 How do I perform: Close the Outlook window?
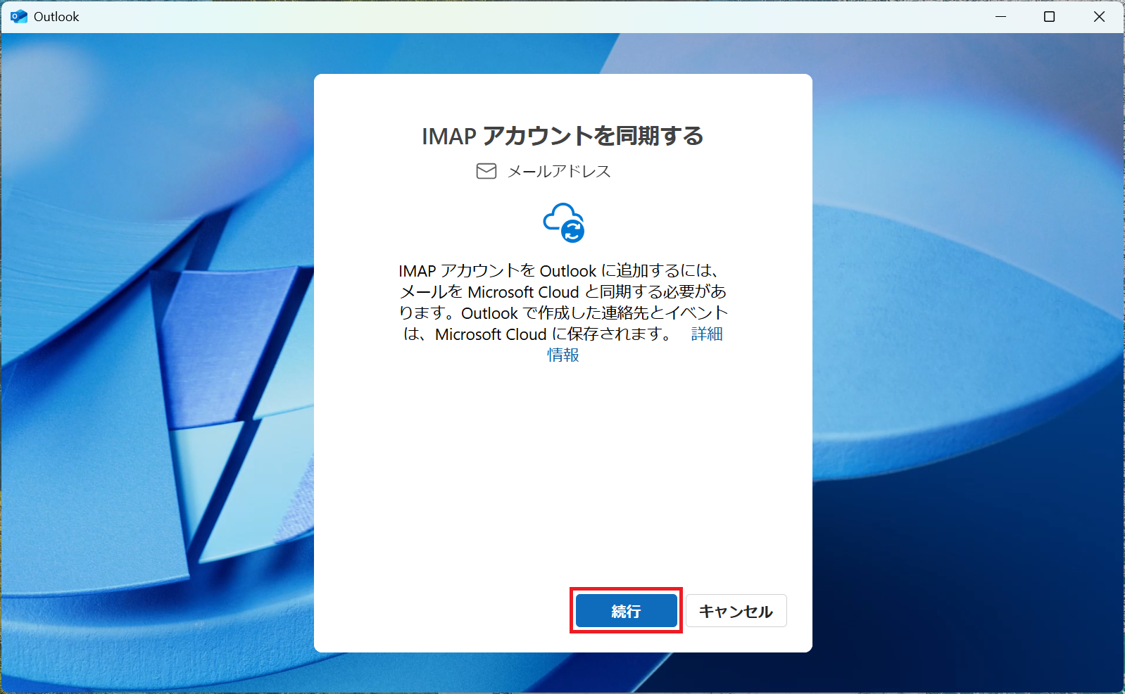1099,16
